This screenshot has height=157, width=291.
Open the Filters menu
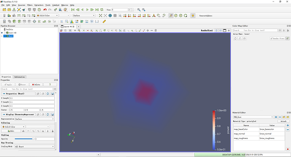[30, 5]
